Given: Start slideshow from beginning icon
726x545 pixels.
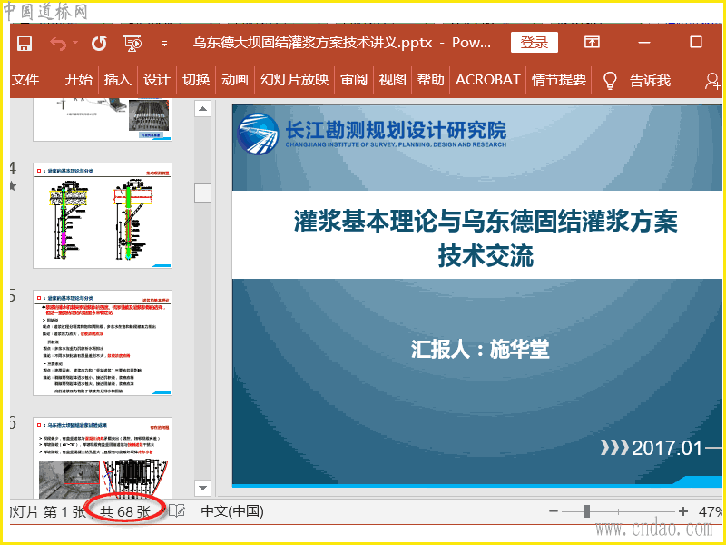Looking at the screenshot, I should pos(132,43).
